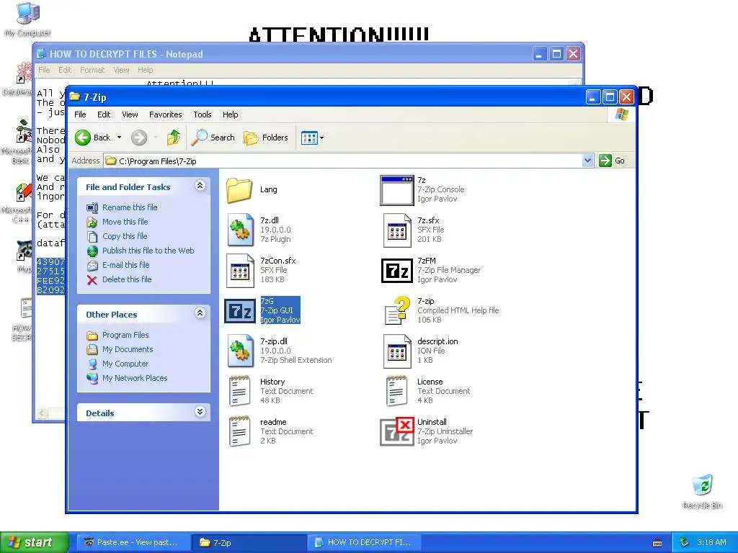The image size is (738, 553).
Task: Collapse the File and Folder Tasks panel
Action: point(200,186)
